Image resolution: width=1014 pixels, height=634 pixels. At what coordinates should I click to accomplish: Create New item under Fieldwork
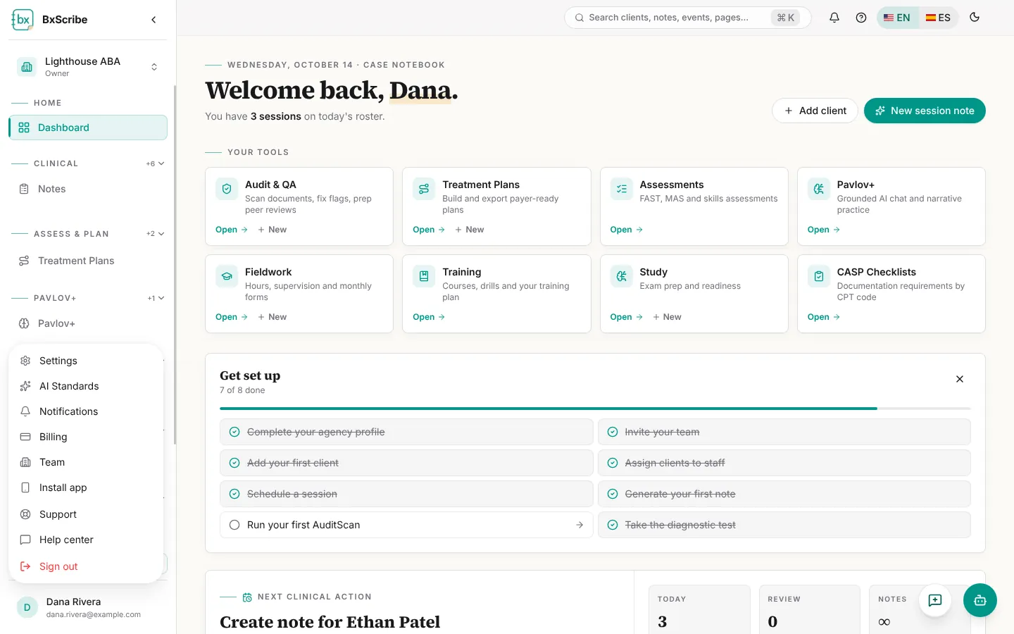click(273, 317)
